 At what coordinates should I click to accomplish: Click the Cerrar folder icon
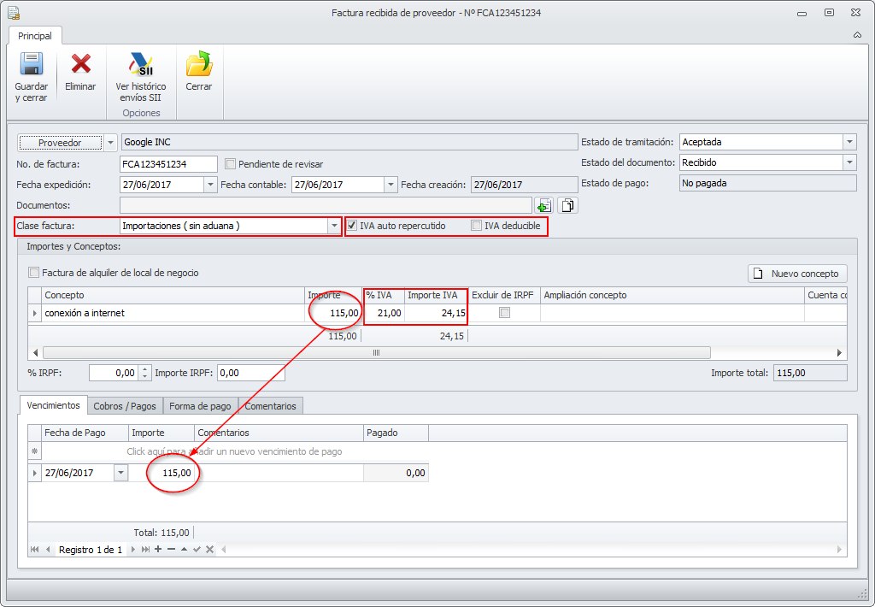point(198,65)
